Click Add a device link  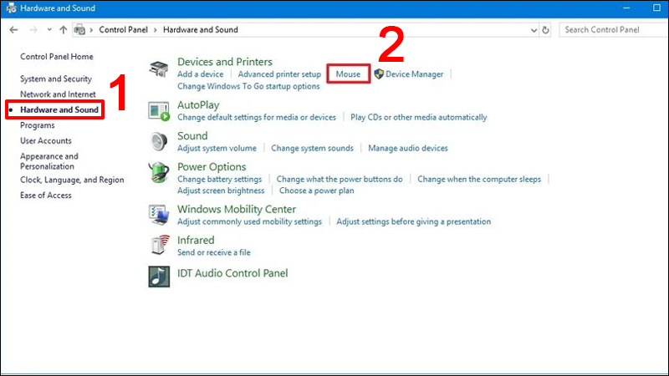coord(200,74)
